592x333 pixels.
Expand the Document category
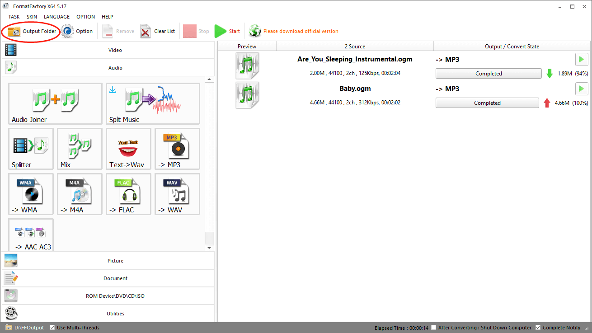108,278
